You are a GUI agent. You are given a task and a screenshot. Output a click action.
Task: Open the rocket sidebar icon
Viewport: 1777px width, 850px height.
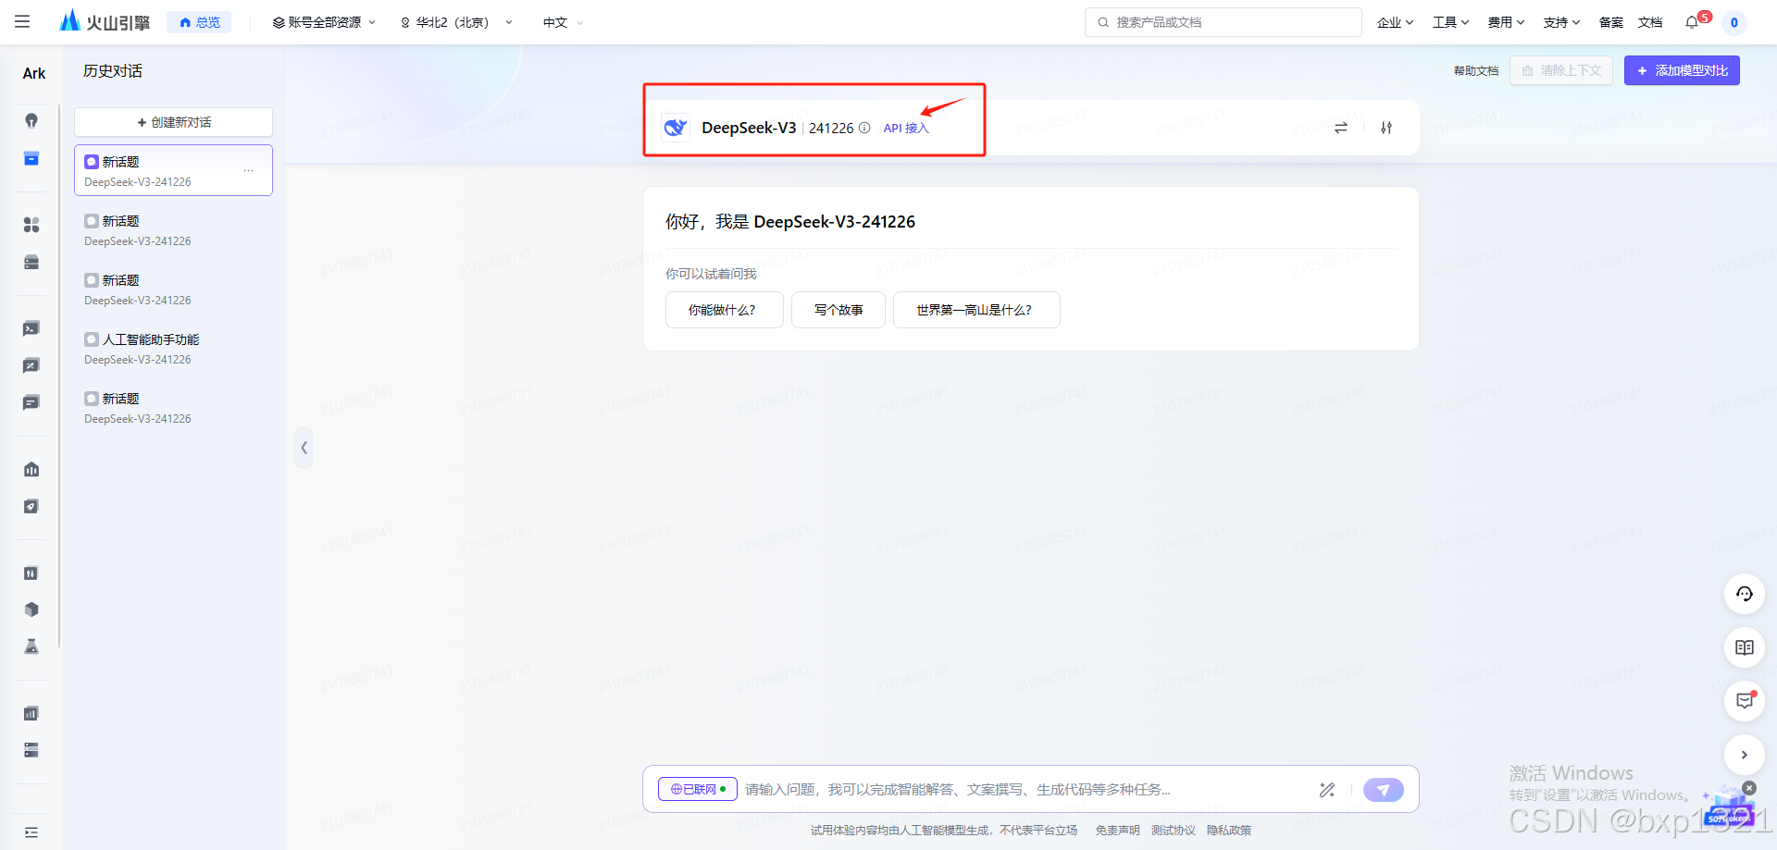tap(31, 506)
